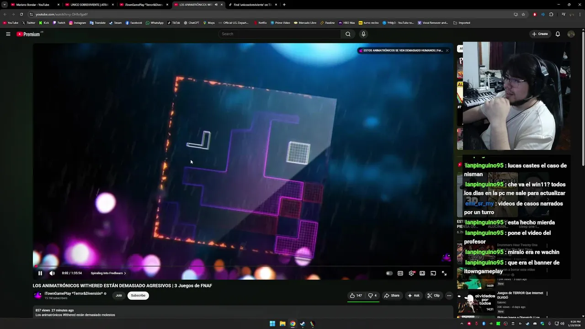Image resolution: width=585 pixels, height=329 pixels.
Task: Bookmark this page with the star
Action: click(x=523, y=14)
